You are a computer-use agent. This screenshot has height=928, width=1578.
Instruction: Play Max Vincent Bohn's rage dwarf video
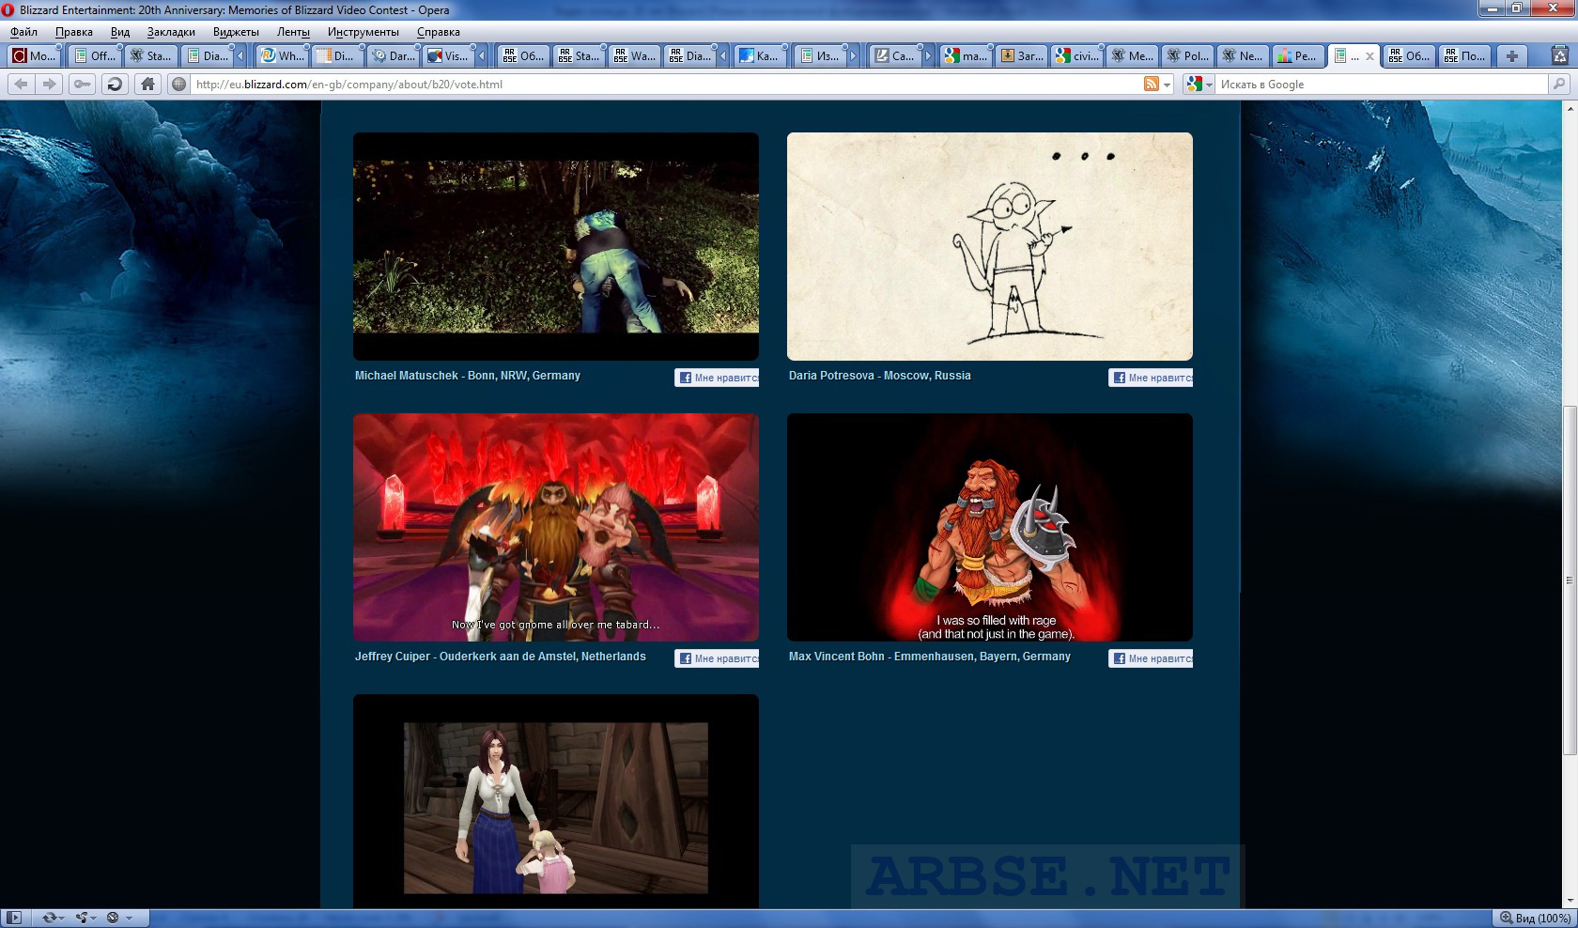(x=990, y=527)
